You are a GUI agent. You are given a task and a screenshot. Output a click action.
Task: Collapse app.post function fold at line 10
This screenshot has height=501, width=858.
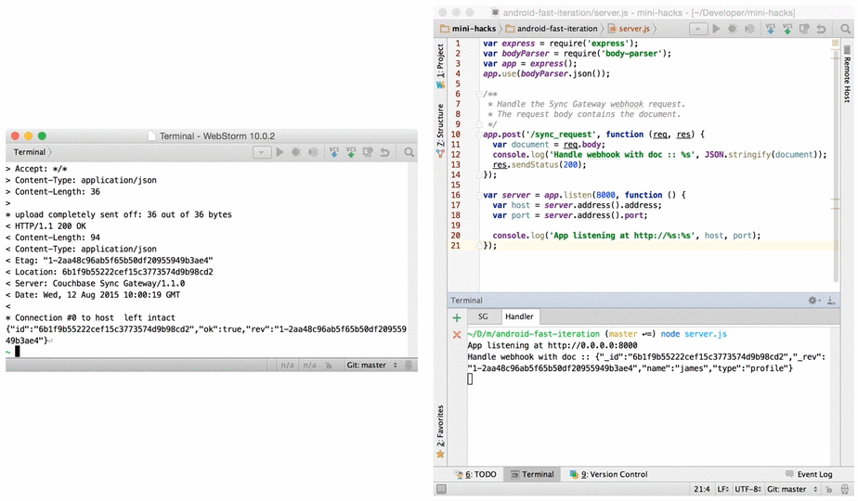pos(479,135)
